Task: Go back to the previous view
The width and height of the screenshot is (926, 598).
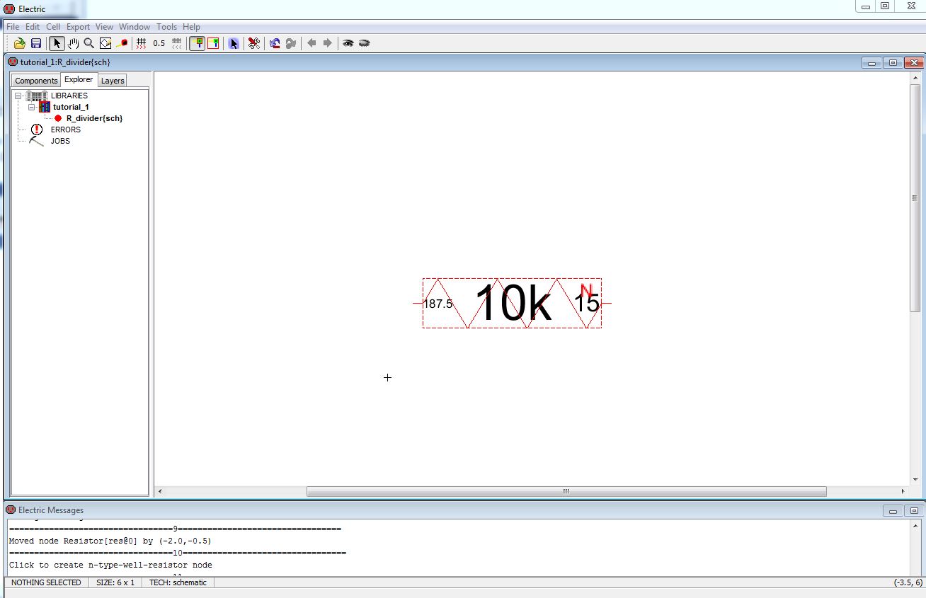Action: click(x=311, y=43)
